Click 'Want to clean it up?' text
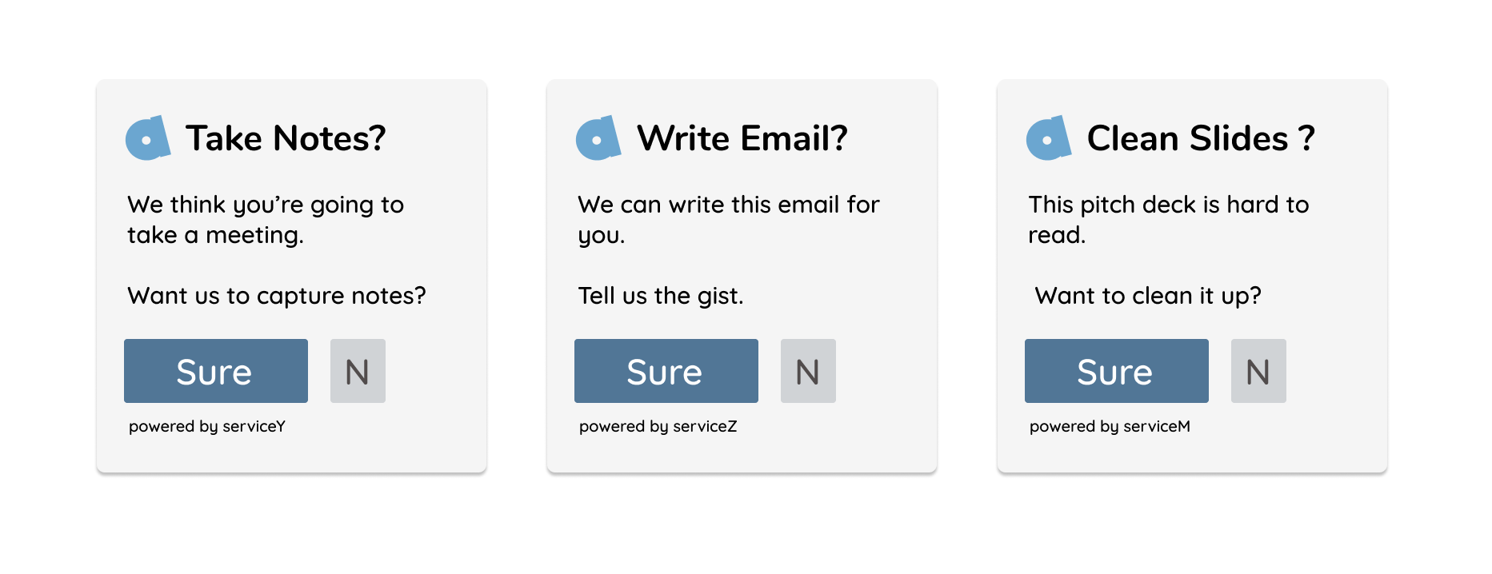Screen dimensions: 1492x574 1148,296
